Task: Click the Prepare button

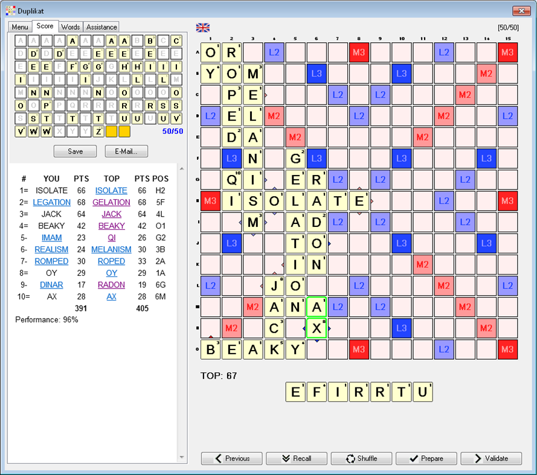Action: [x=426, y=458]
